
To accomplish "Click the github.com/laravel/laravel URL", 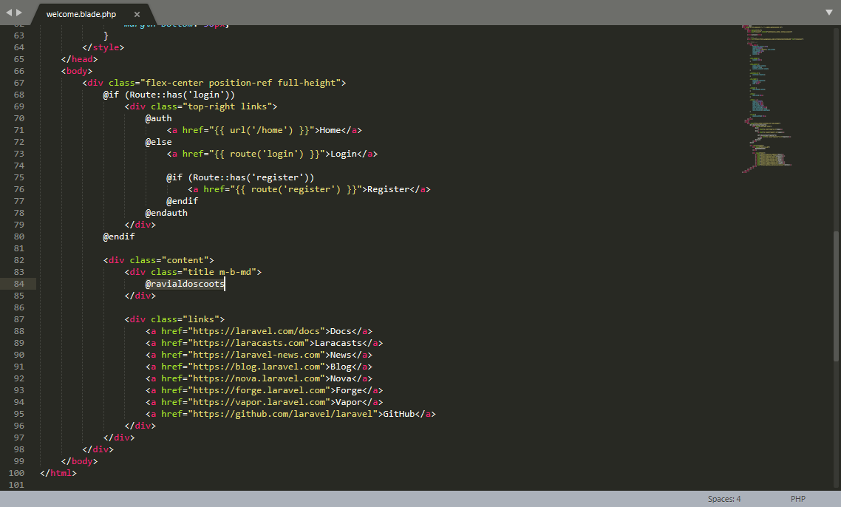I will pyautogui.click(x=282, y=414).
